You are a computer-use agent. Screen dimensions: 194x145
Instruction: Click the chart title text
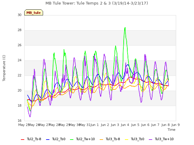point(97,3)
